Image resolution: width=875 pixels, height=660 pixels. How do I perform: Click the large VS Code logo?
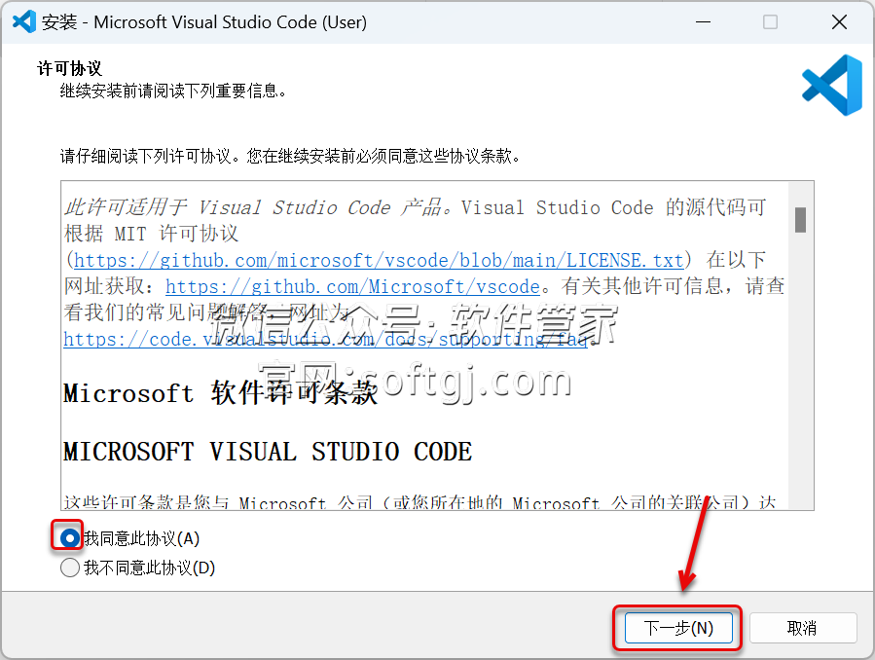832,85
